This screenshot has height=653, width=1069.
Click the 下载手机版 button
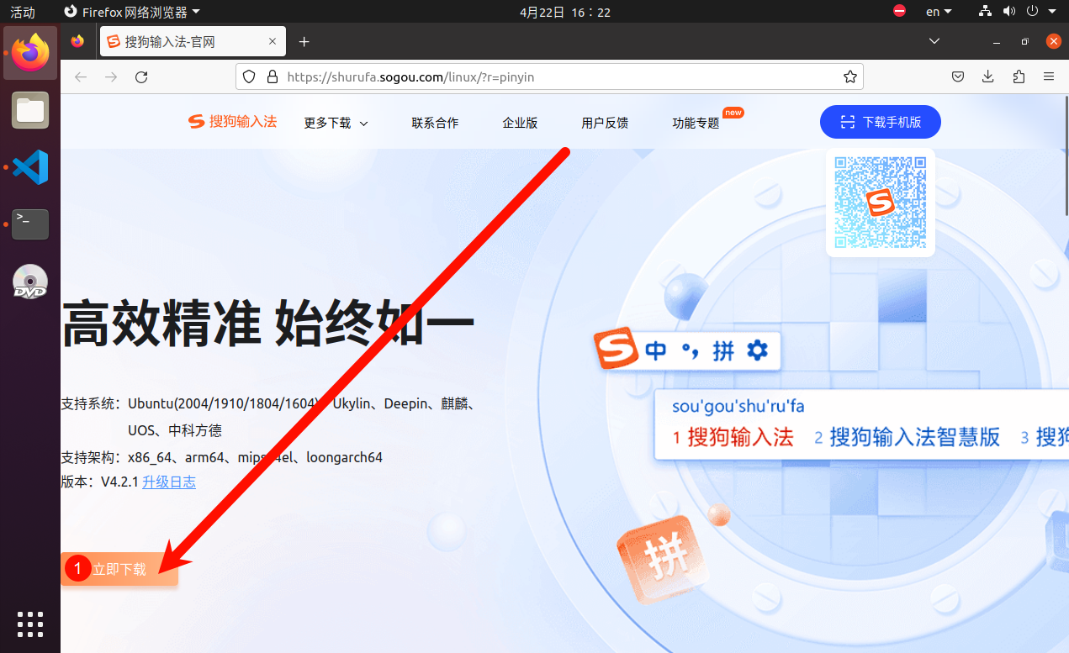point(881,122)
